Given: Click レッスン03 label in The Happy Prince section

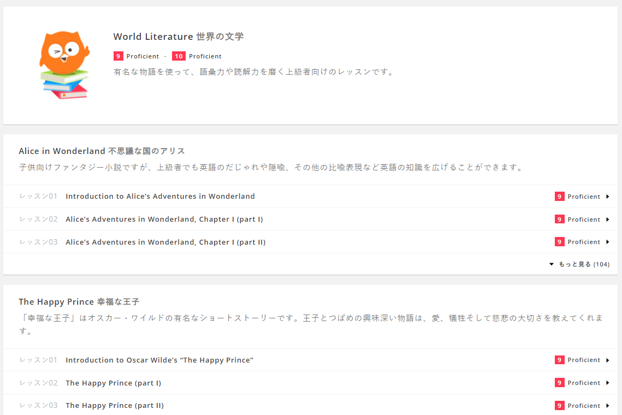Looking at the screenshot, I should [38, 406].
